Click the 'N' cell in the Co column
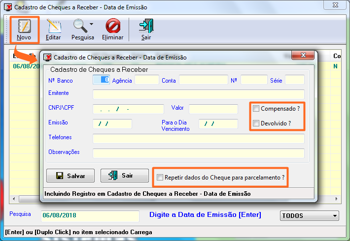The height and width of the screenshot is (241, 350). coord(335,66)
